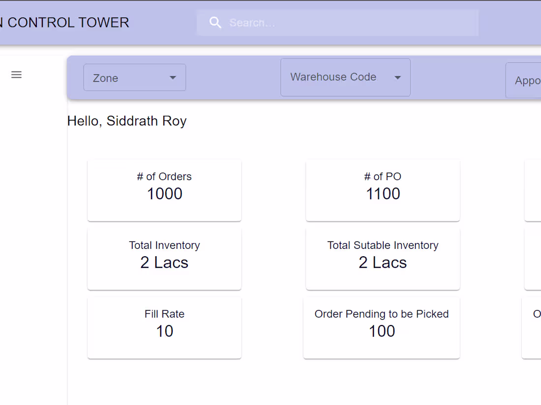Image resolution: width=541 pixels, height=405 pixels.
Task: Select the '# of Orders' card
Action: pyautogui.click(x=164, y=190)
